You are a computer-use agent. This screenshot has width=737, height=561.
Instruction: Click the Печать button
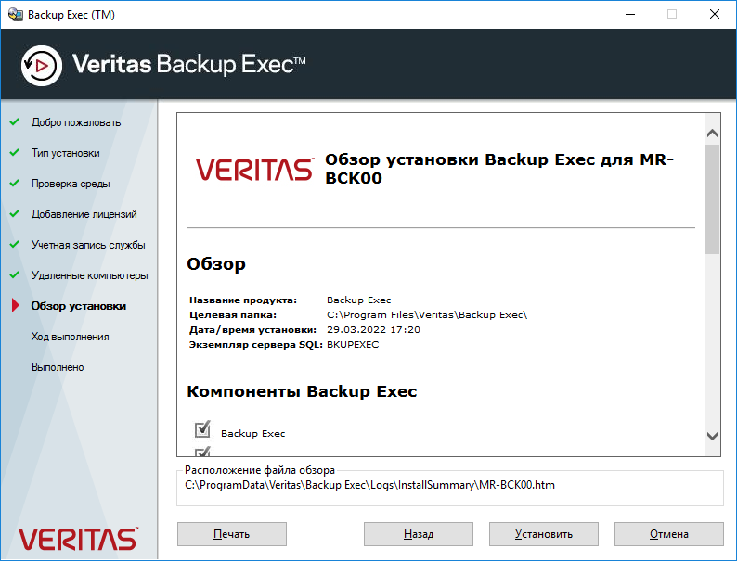coord(232,534)
